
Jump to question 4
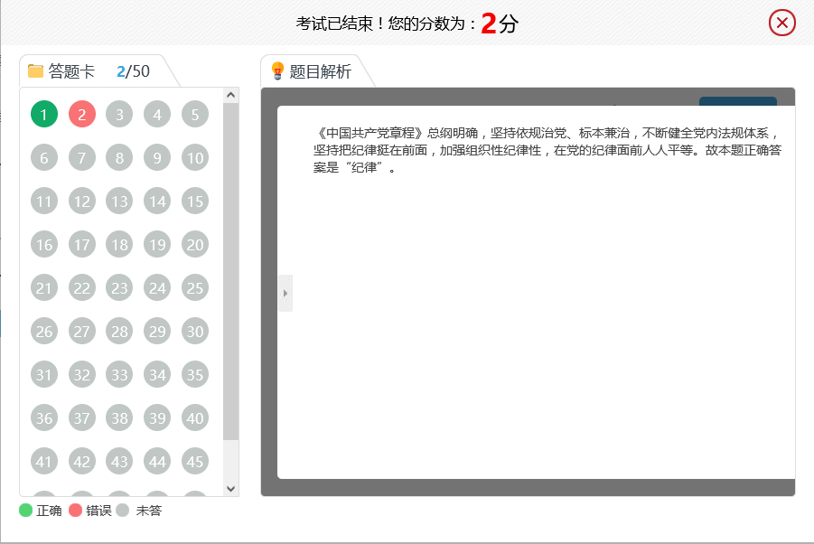click(x=157, y=114)
